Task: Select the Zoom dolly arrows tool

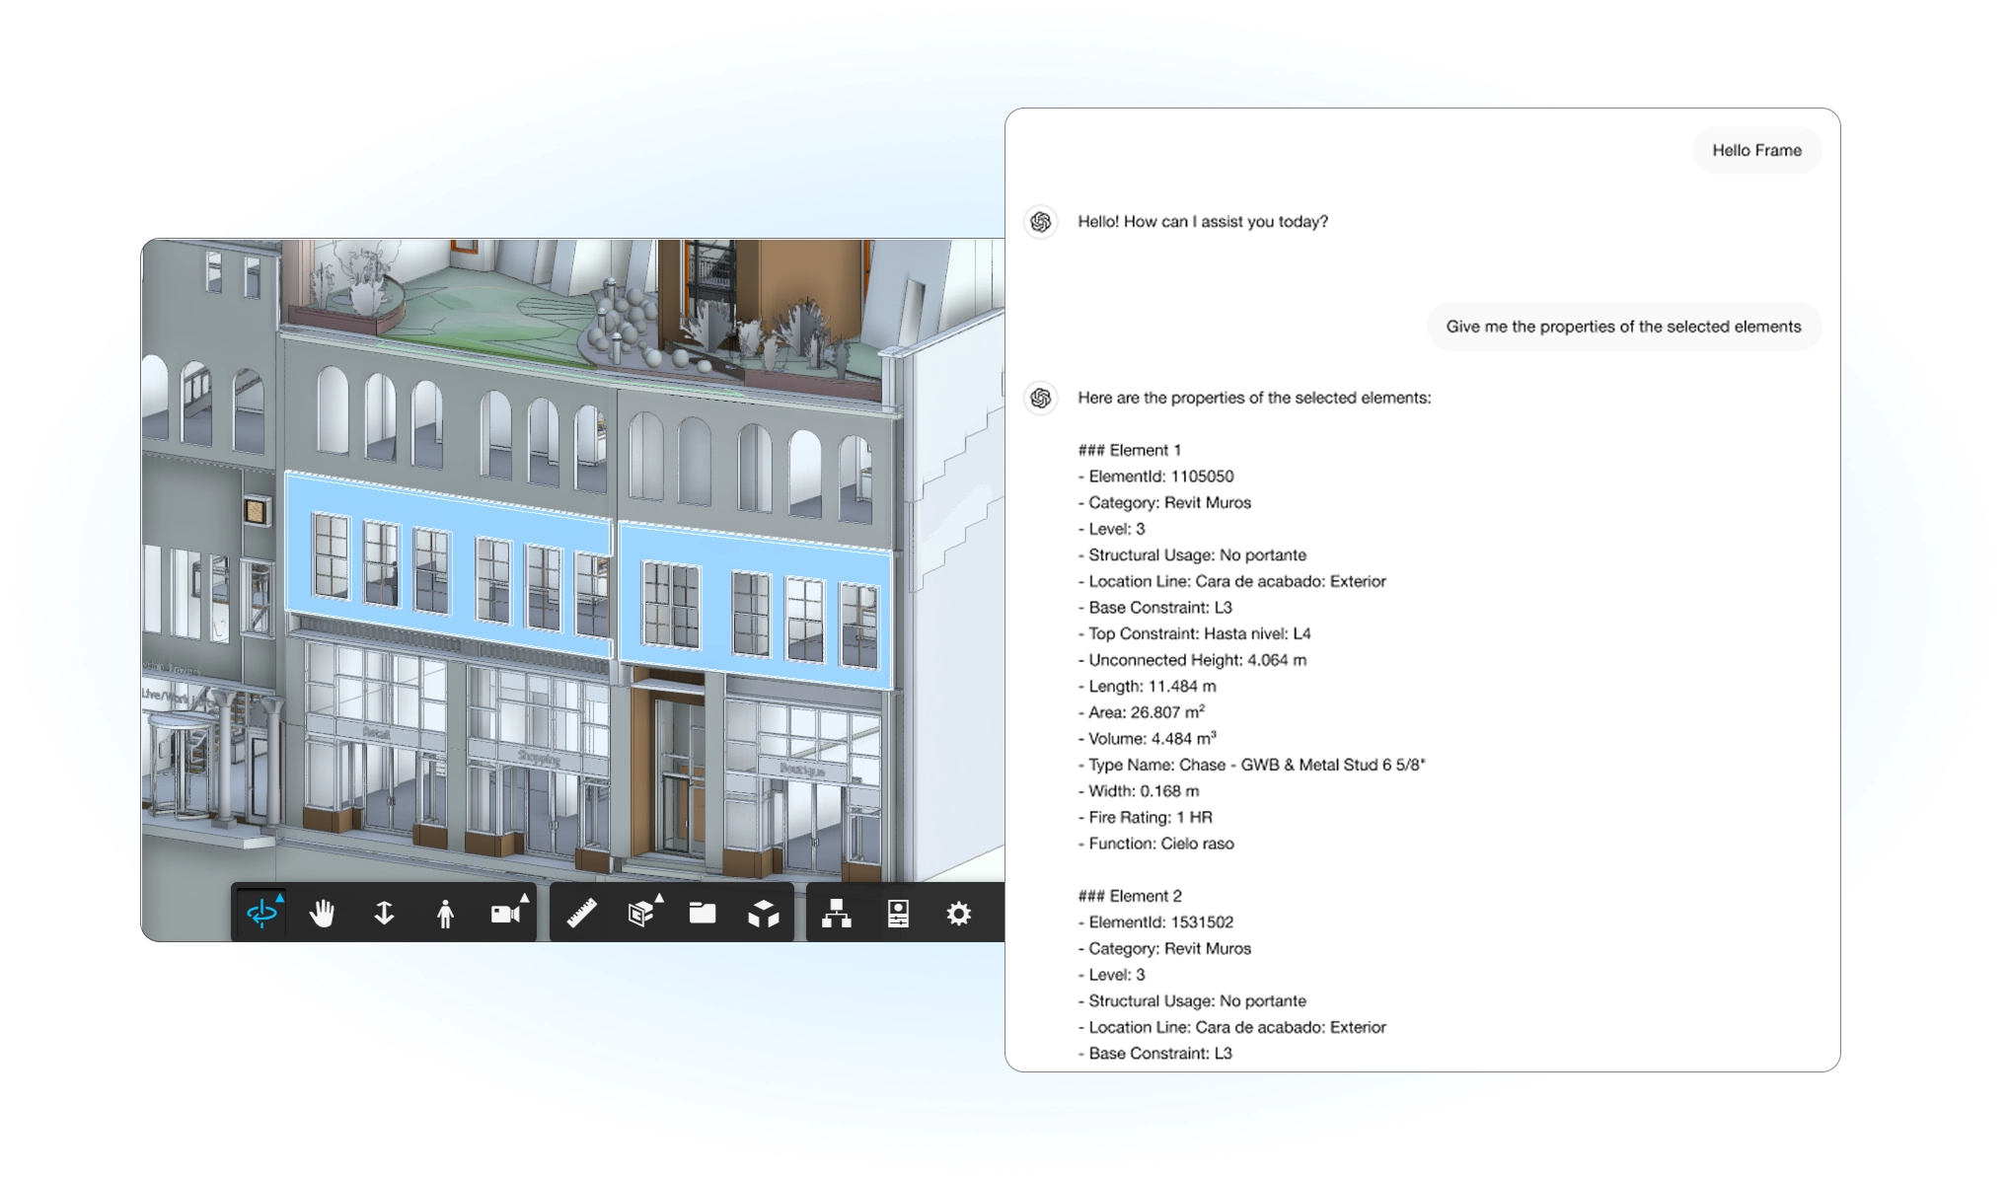Action: pyautogui.click(x=384, y=914)
